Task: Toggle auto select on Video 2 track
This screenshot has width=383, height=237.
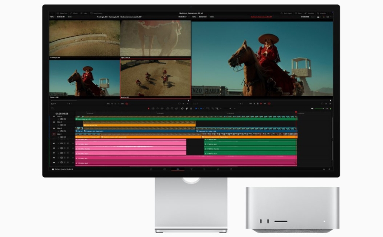Action: point(62,131)
